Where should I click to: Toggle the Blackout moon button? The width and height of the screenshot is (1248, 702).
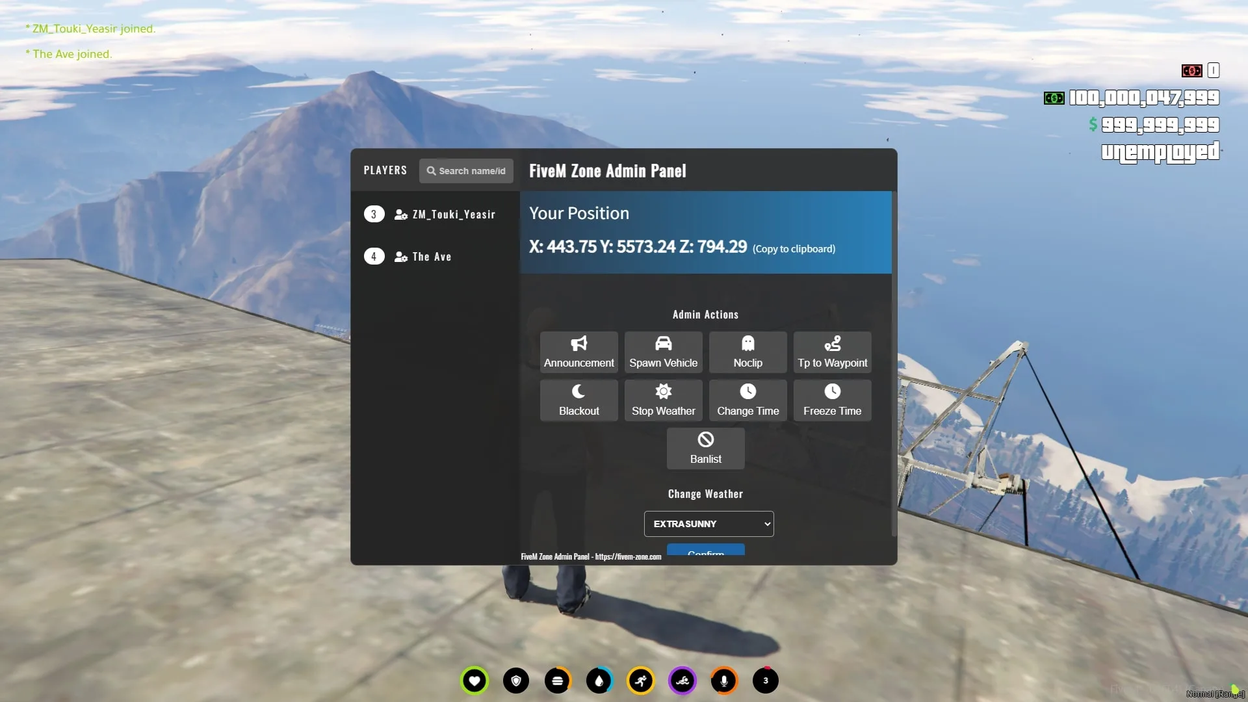click(x=578, y=400)
